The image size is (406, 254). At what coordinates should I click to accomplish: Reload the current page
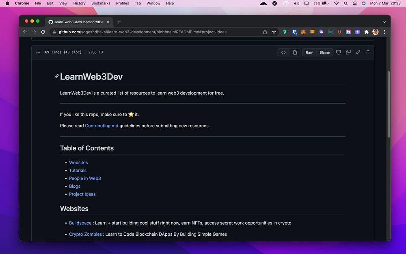tap(43, 32)
